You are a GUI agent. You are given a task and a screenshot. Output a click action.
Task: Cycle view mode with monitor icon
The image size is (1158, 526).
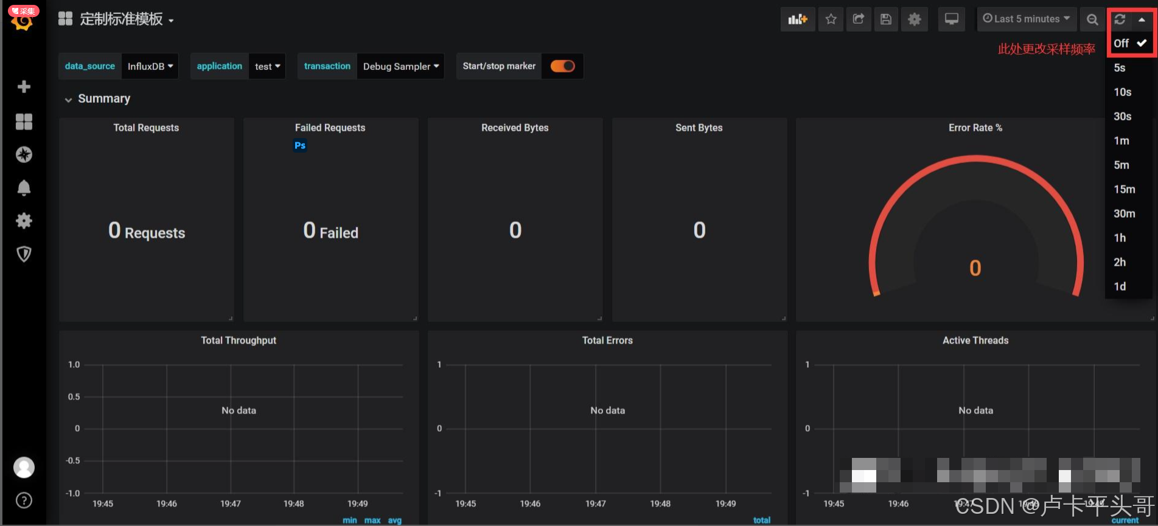pos(952,19)
